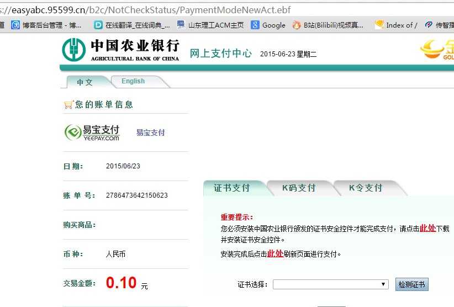Screen dimensions: 454x307
Task: Click the 购买商品 label
Action: (x=80, y=225)
